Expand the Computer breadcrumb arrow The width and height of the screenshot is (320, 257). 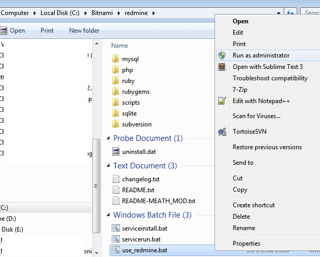click(x=35, y=13)
